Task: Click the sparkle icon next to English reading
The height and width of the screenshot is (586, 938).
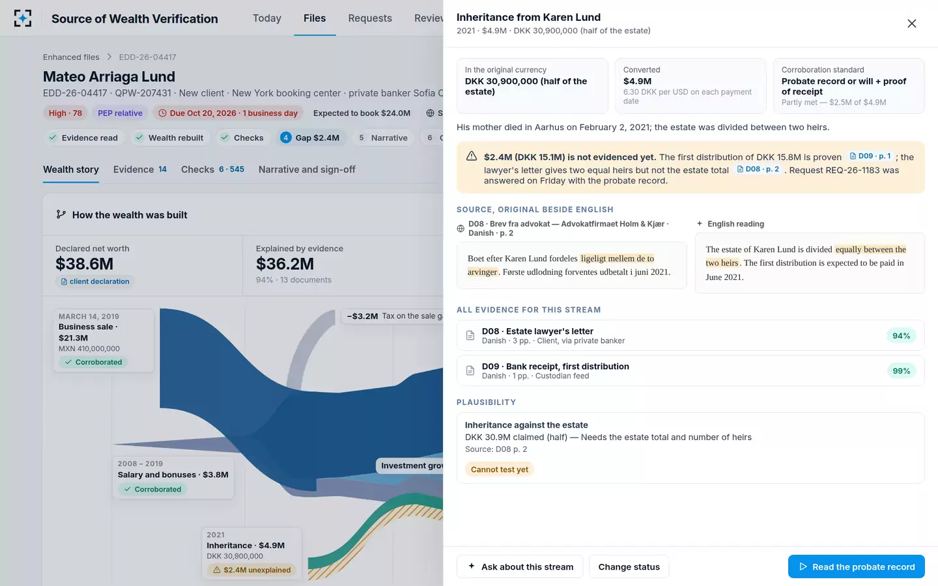Action: 700,223
